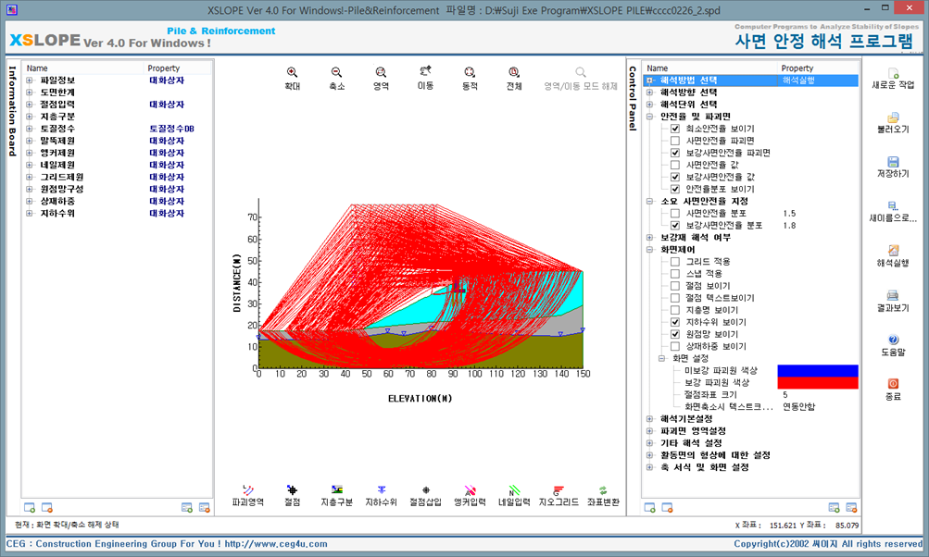929x557 pixels.
Task: Collapse the 안전율 및 파괴면 section
Action: [x=649, y=116]
